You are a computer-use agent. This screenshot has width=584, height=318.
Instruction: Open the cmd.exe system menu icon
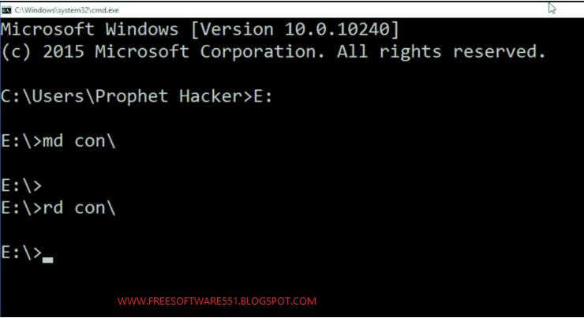point(6,10)
